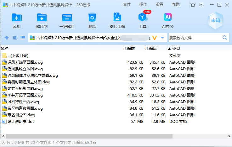232x147 pixels.
Task: Click the scrollbar left arrow
Action: [x=3, y=136]
